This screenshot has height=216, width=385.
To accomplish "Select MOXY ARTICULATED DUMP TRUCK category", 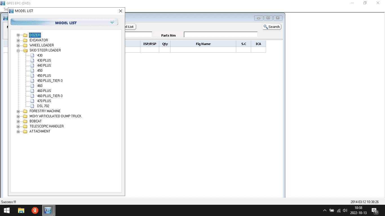I will (55, 116).
